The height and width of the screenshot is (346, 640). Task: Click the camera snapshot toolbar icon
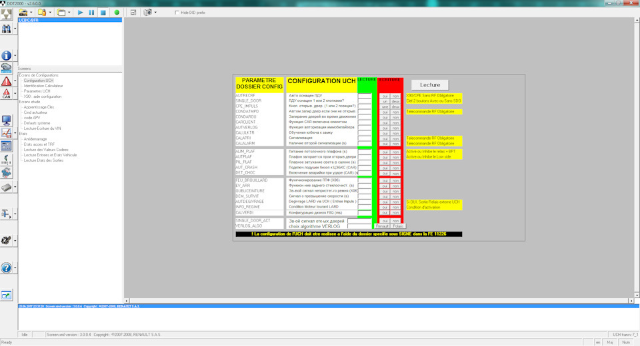coord(148,13)
